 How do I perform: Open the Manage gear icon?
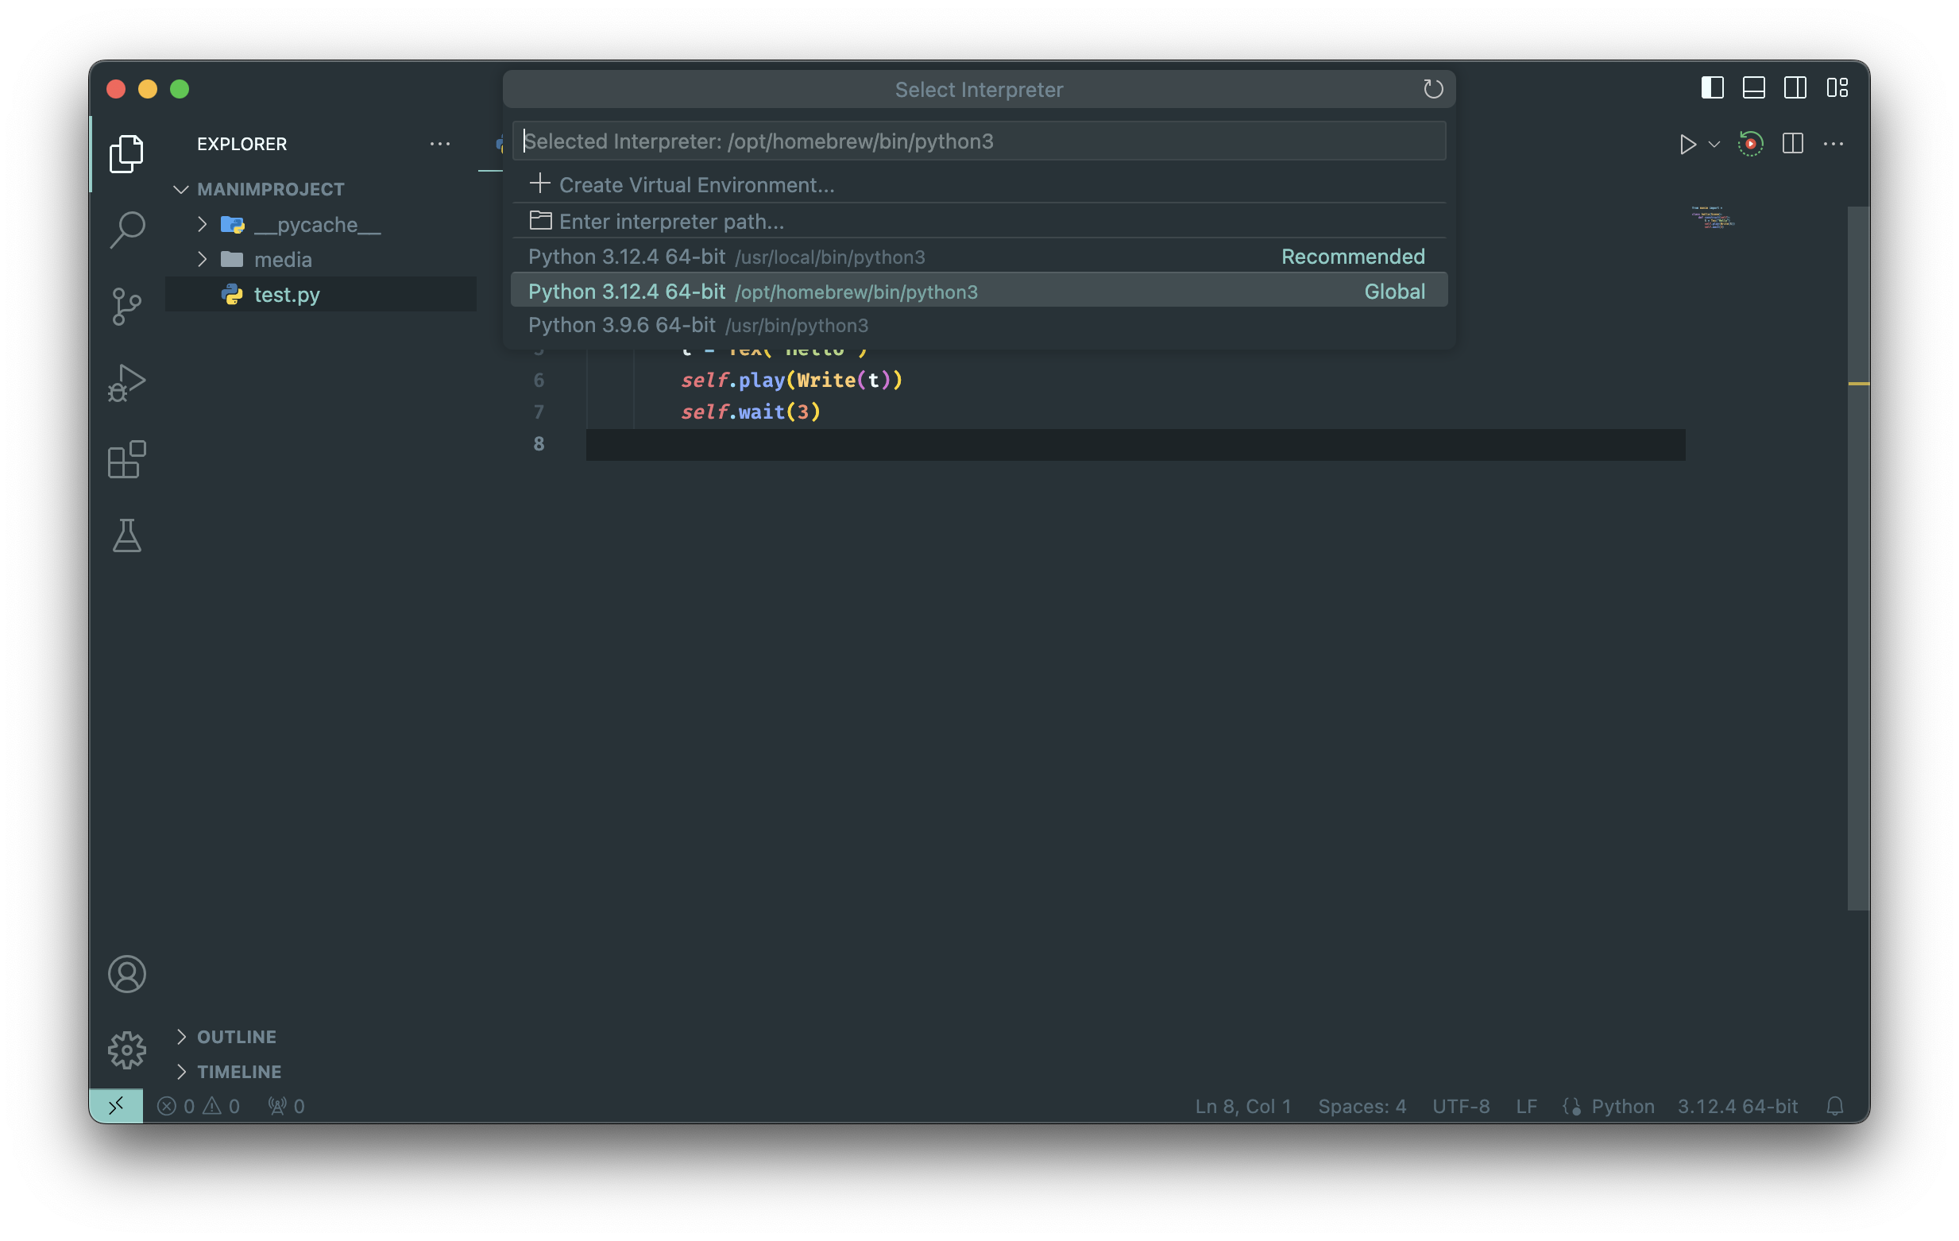(x=126, y=1050)
